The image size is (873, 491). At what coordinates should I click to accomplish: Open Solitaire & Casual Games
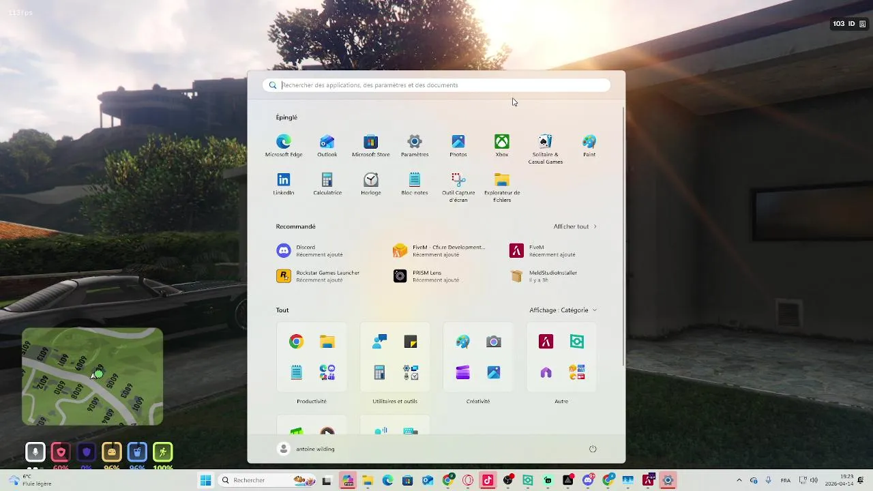tap(546, 149)
